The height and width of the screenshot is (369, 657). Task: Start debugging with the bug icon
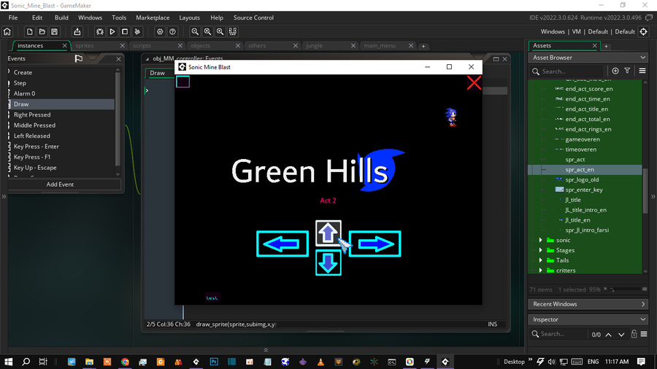click(x=100, y=32)
